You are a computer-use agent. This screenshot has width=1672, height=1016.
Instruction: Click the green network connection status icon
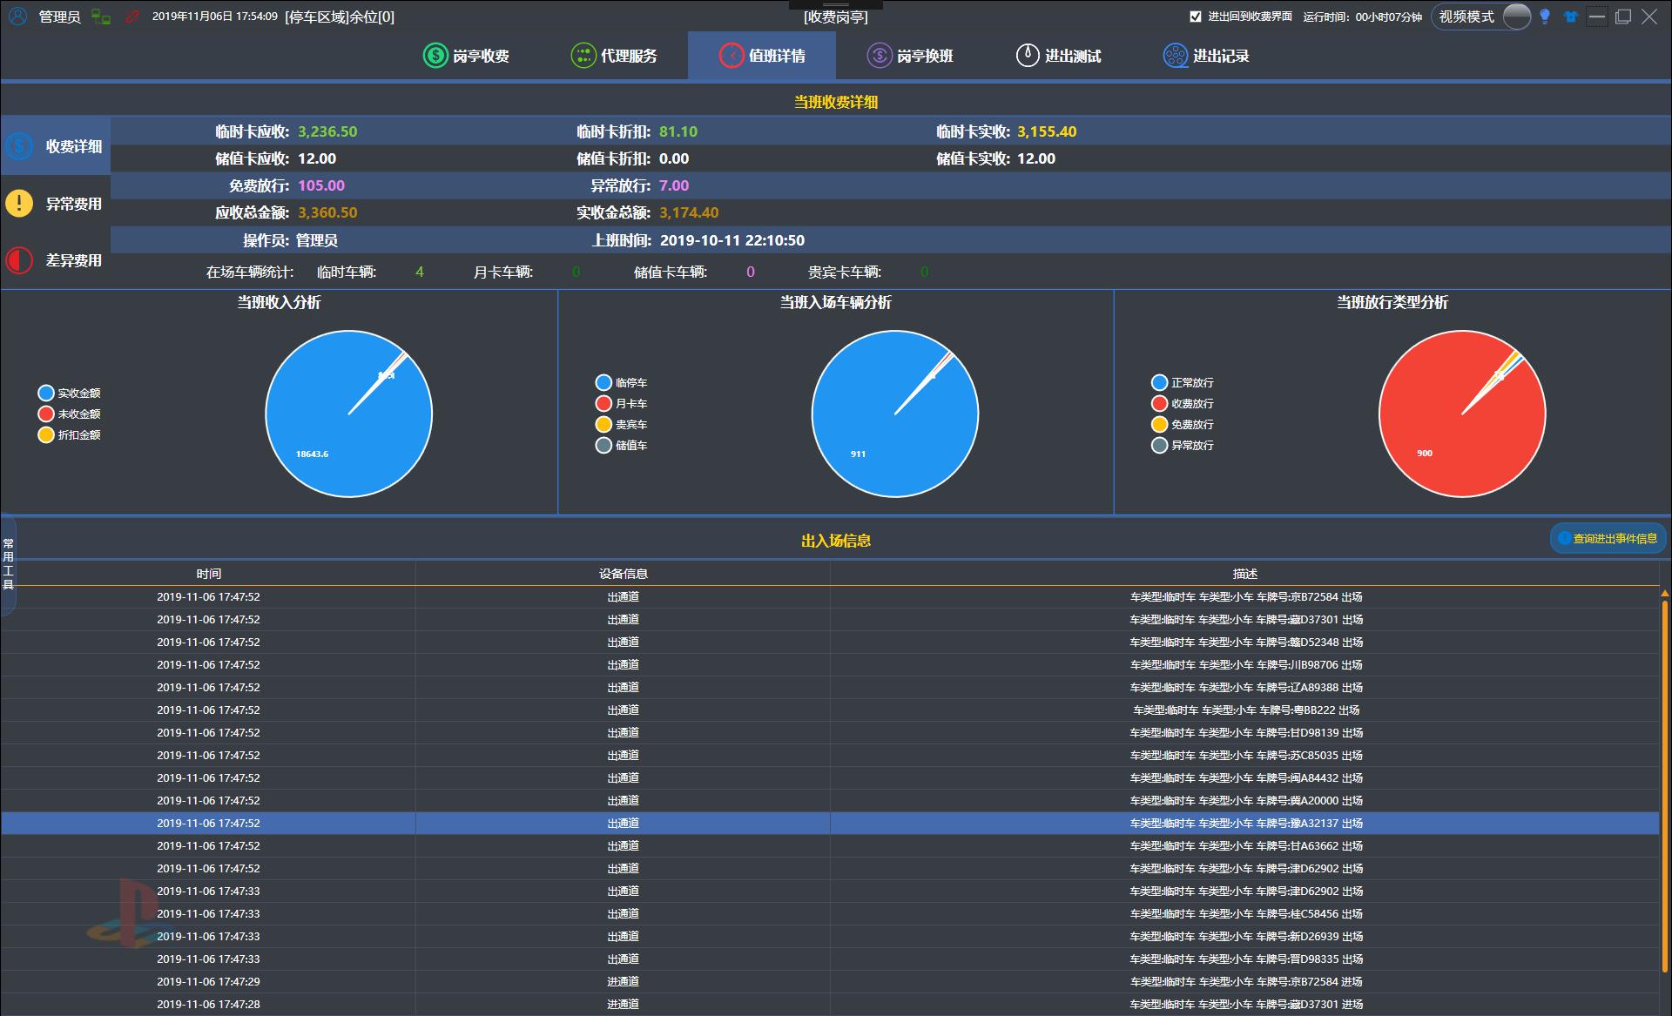tap(102, 17)
